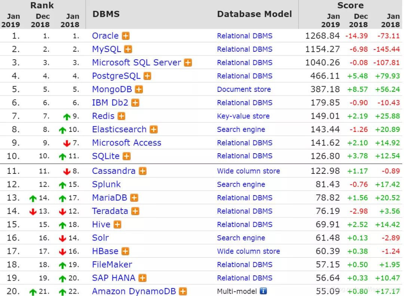404x296 pixels.
Task: Click the plus icon beside MariaDB
Action: click(x=134, y=198)
